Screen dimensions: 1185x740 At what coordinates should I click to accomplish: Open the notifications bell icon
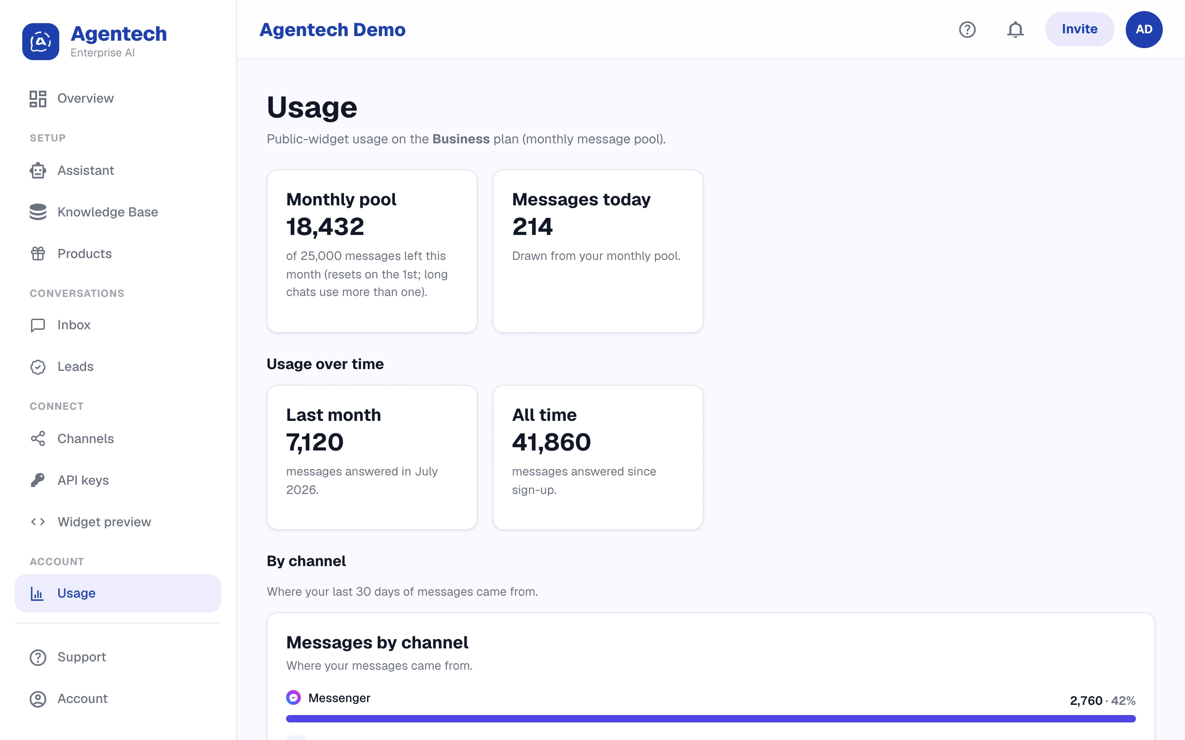pos(1015,29)
